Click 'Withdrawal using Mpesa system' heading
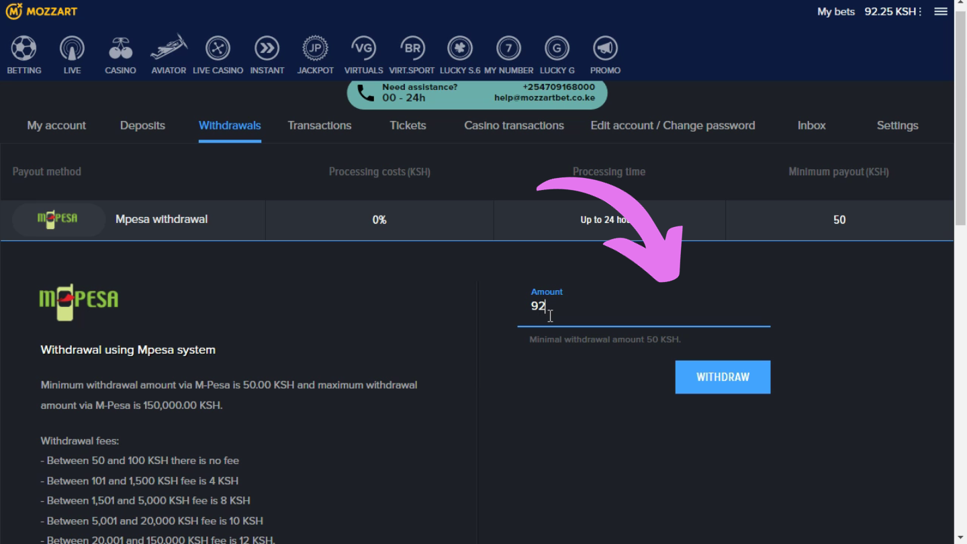The width and height of the screenshot is (967, 544). click(x=128, y=350)
